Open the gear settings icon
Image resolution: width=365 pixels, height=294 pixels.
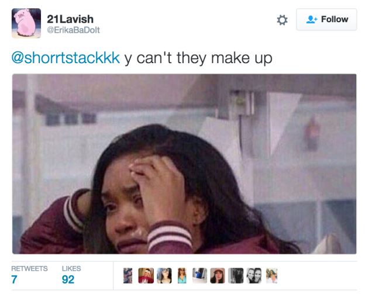pyautogui.click(x=282, y=20)
